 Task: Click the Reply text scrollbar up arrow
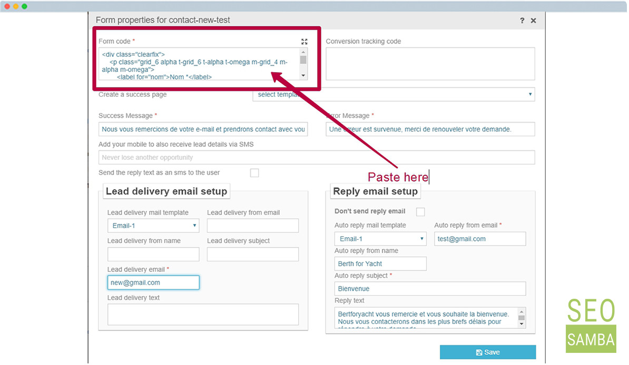[521, 312]
